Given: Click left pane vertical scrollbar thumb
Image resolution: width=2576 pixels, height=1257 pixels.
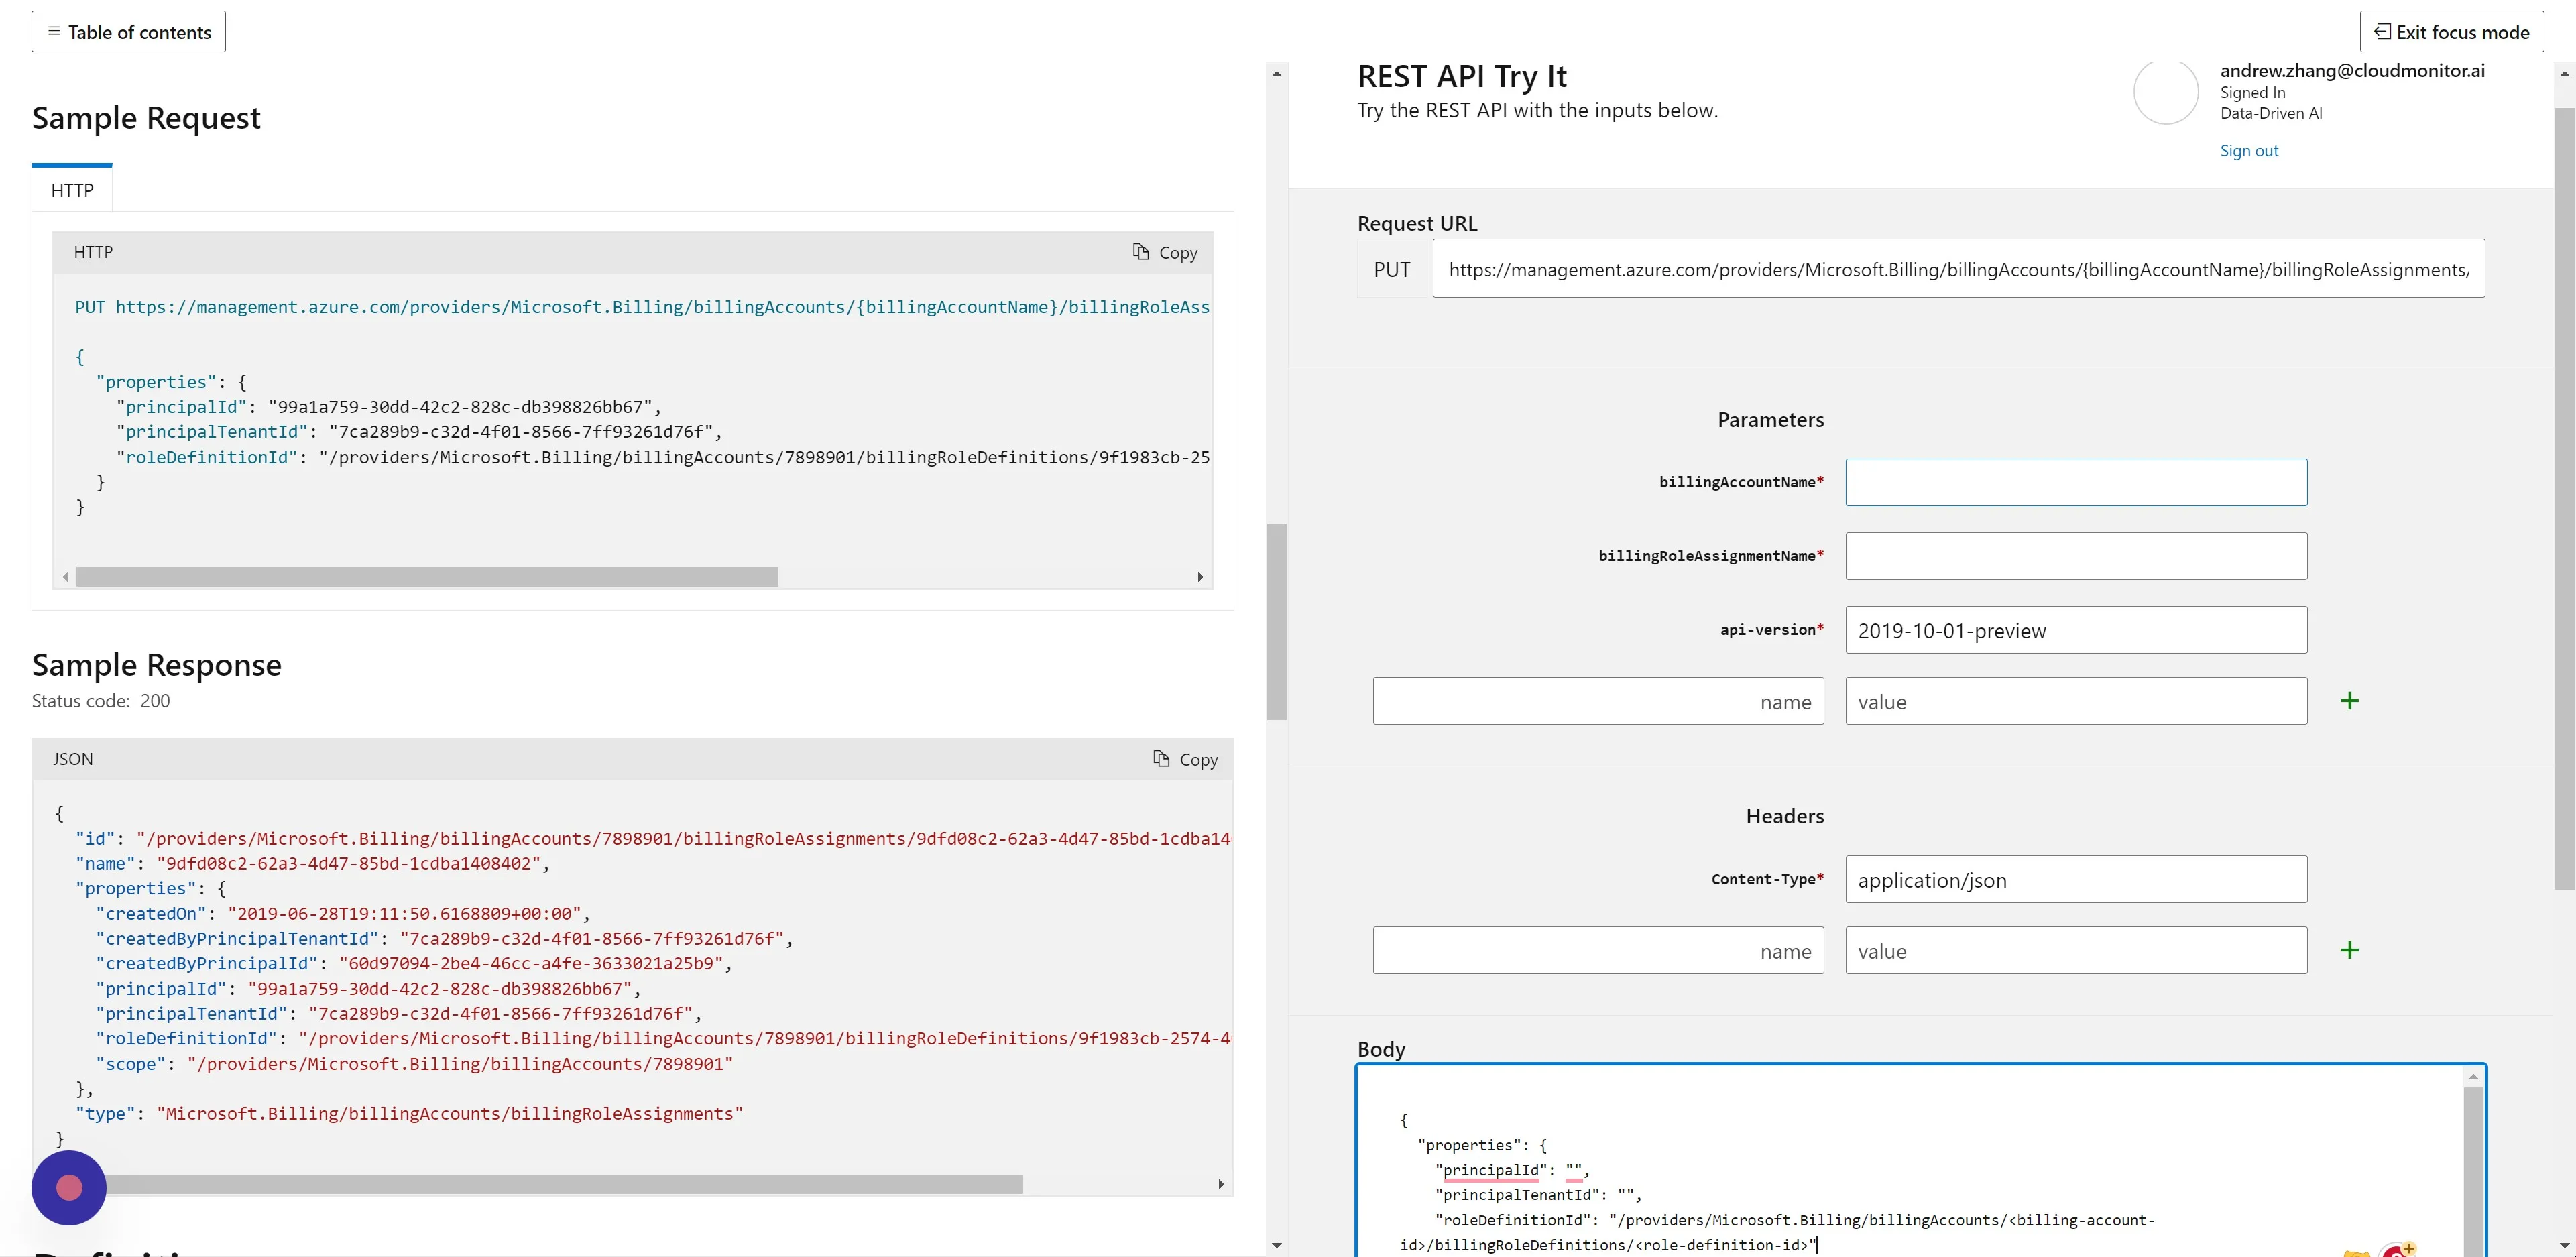Looking at the screenshot, I should pos(1277,622).
